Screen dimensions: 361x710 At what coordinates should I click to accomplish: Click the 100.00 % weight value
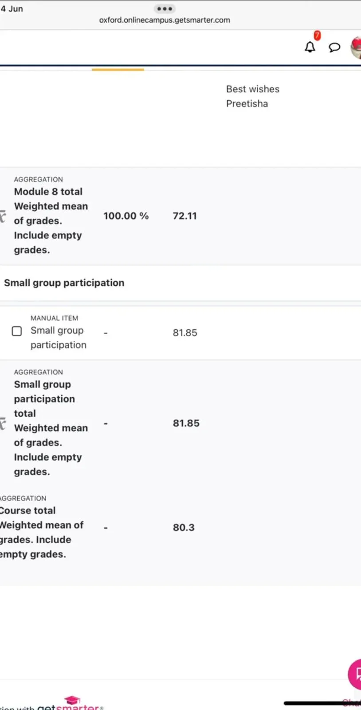click(x=126, y=216)
